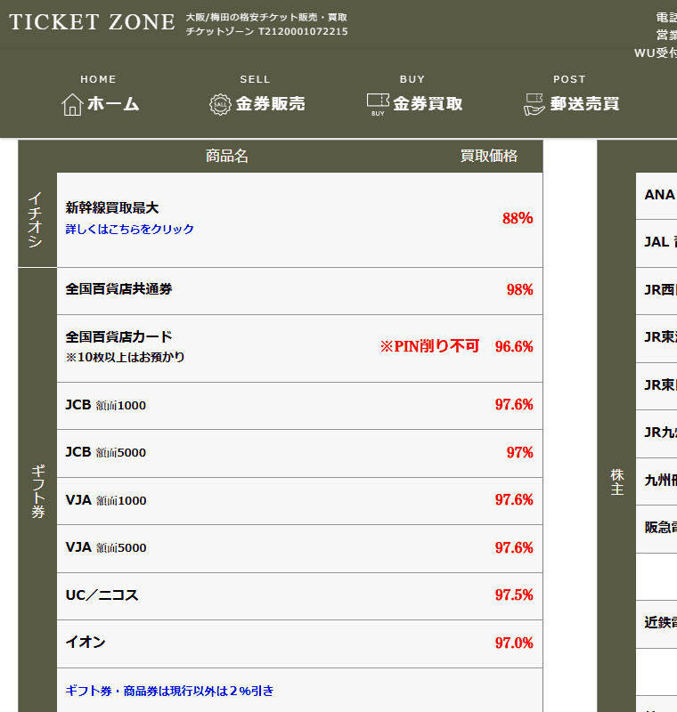Click the 97% price for JCB 5000
Viewport: 677px width, 712px height.
pyautogui.click(x=520, y=452)
